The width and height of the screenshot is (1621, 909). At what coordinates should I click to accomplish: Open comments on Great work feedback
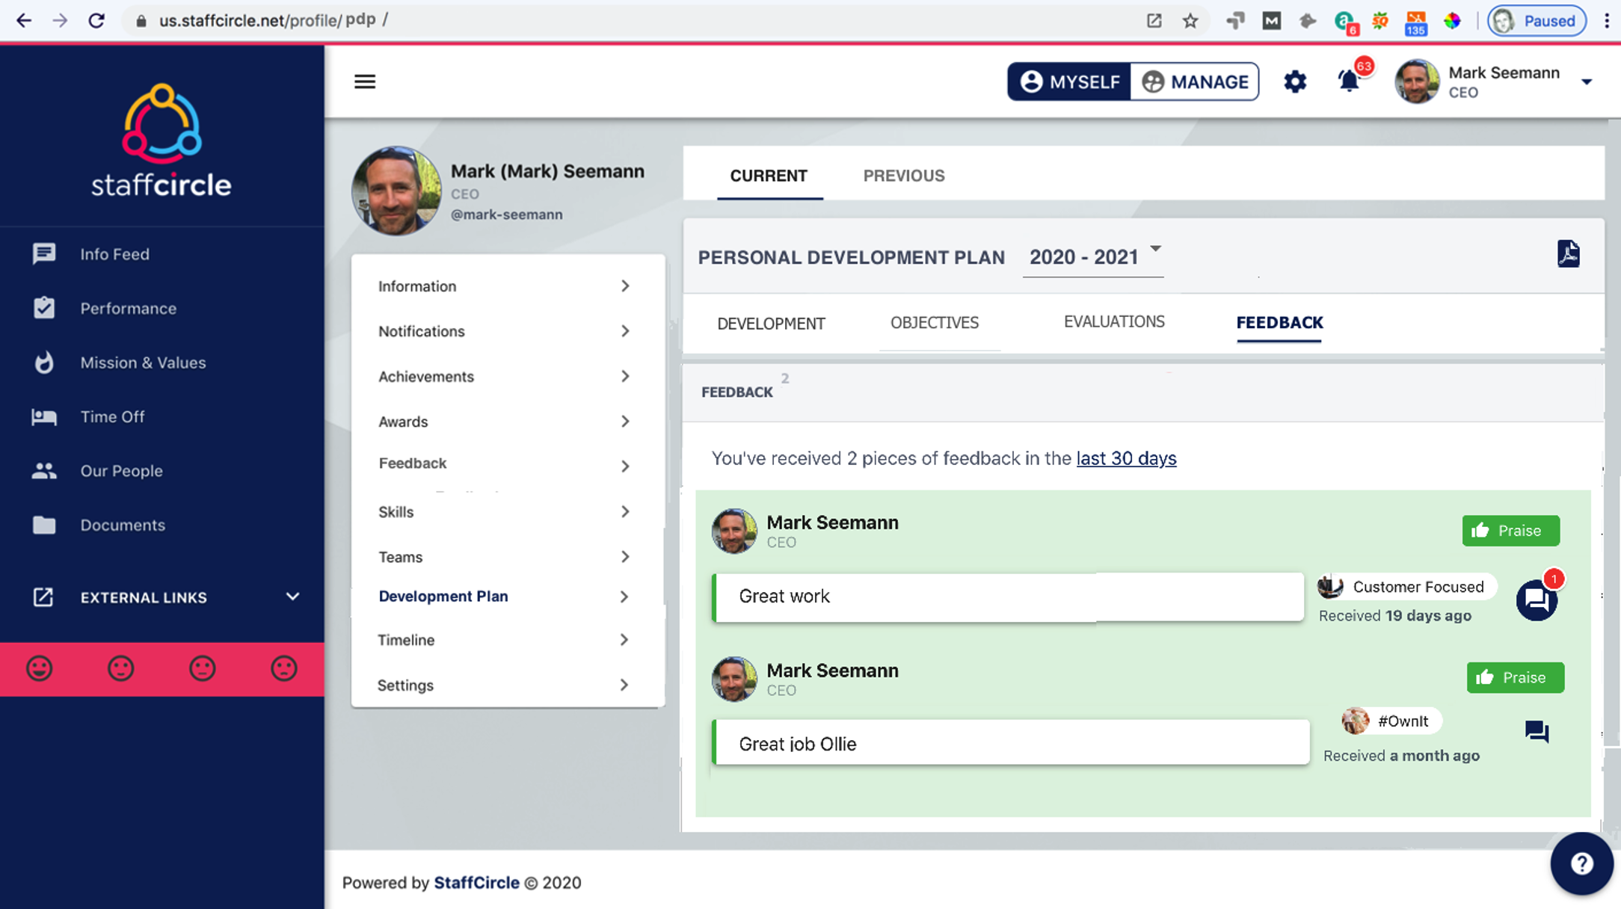tap(1537, 600)
